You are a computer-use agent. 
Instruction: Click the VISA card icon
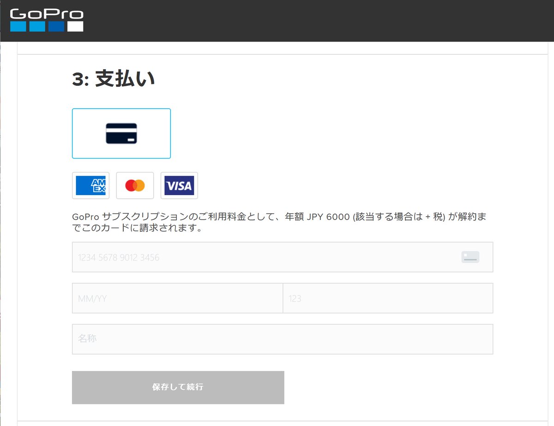pyautogui.click(x=179, y=185)
